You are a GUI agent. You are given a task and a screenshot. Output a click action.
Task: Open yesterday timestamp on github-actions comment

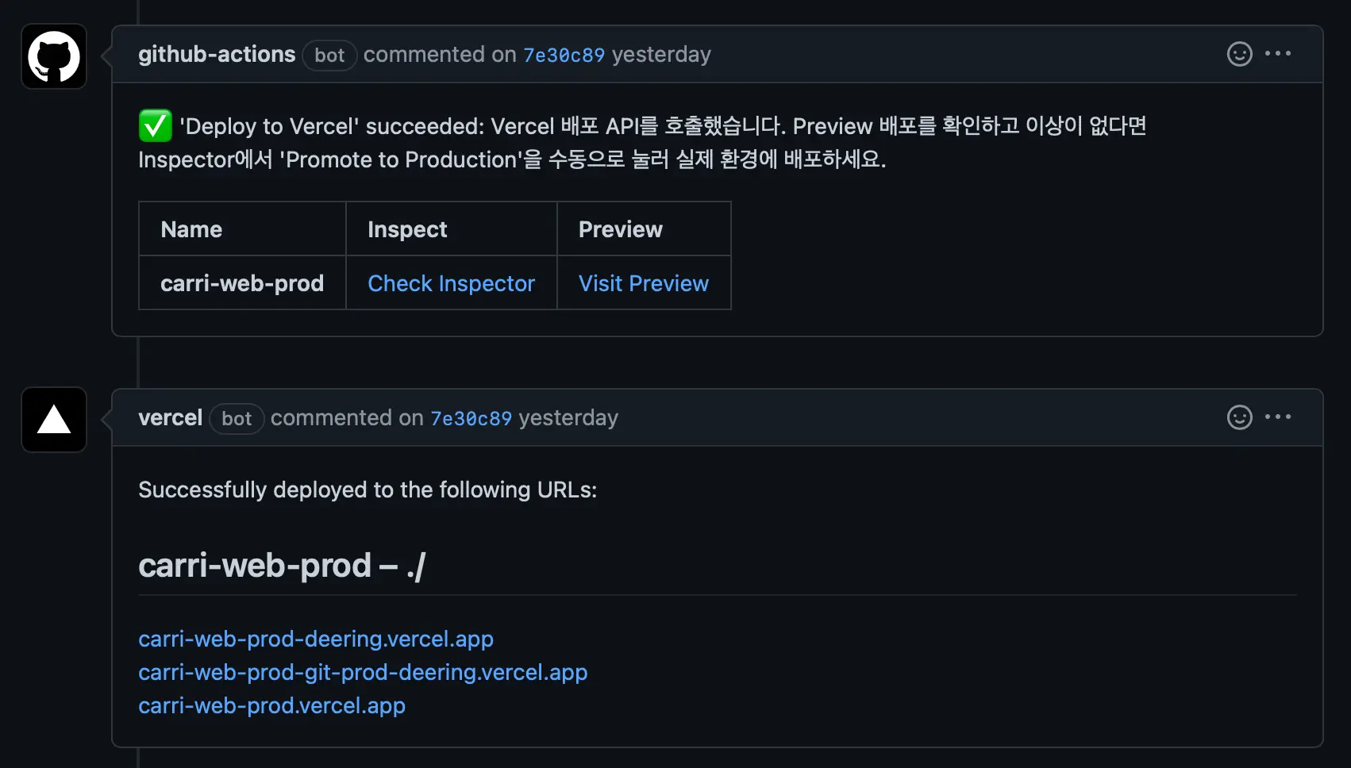coord(661,55)
